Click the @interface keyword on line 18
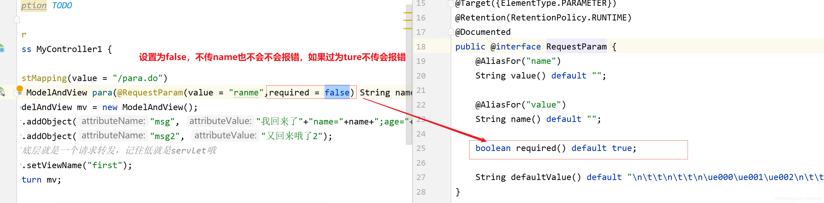 point(515,47)
